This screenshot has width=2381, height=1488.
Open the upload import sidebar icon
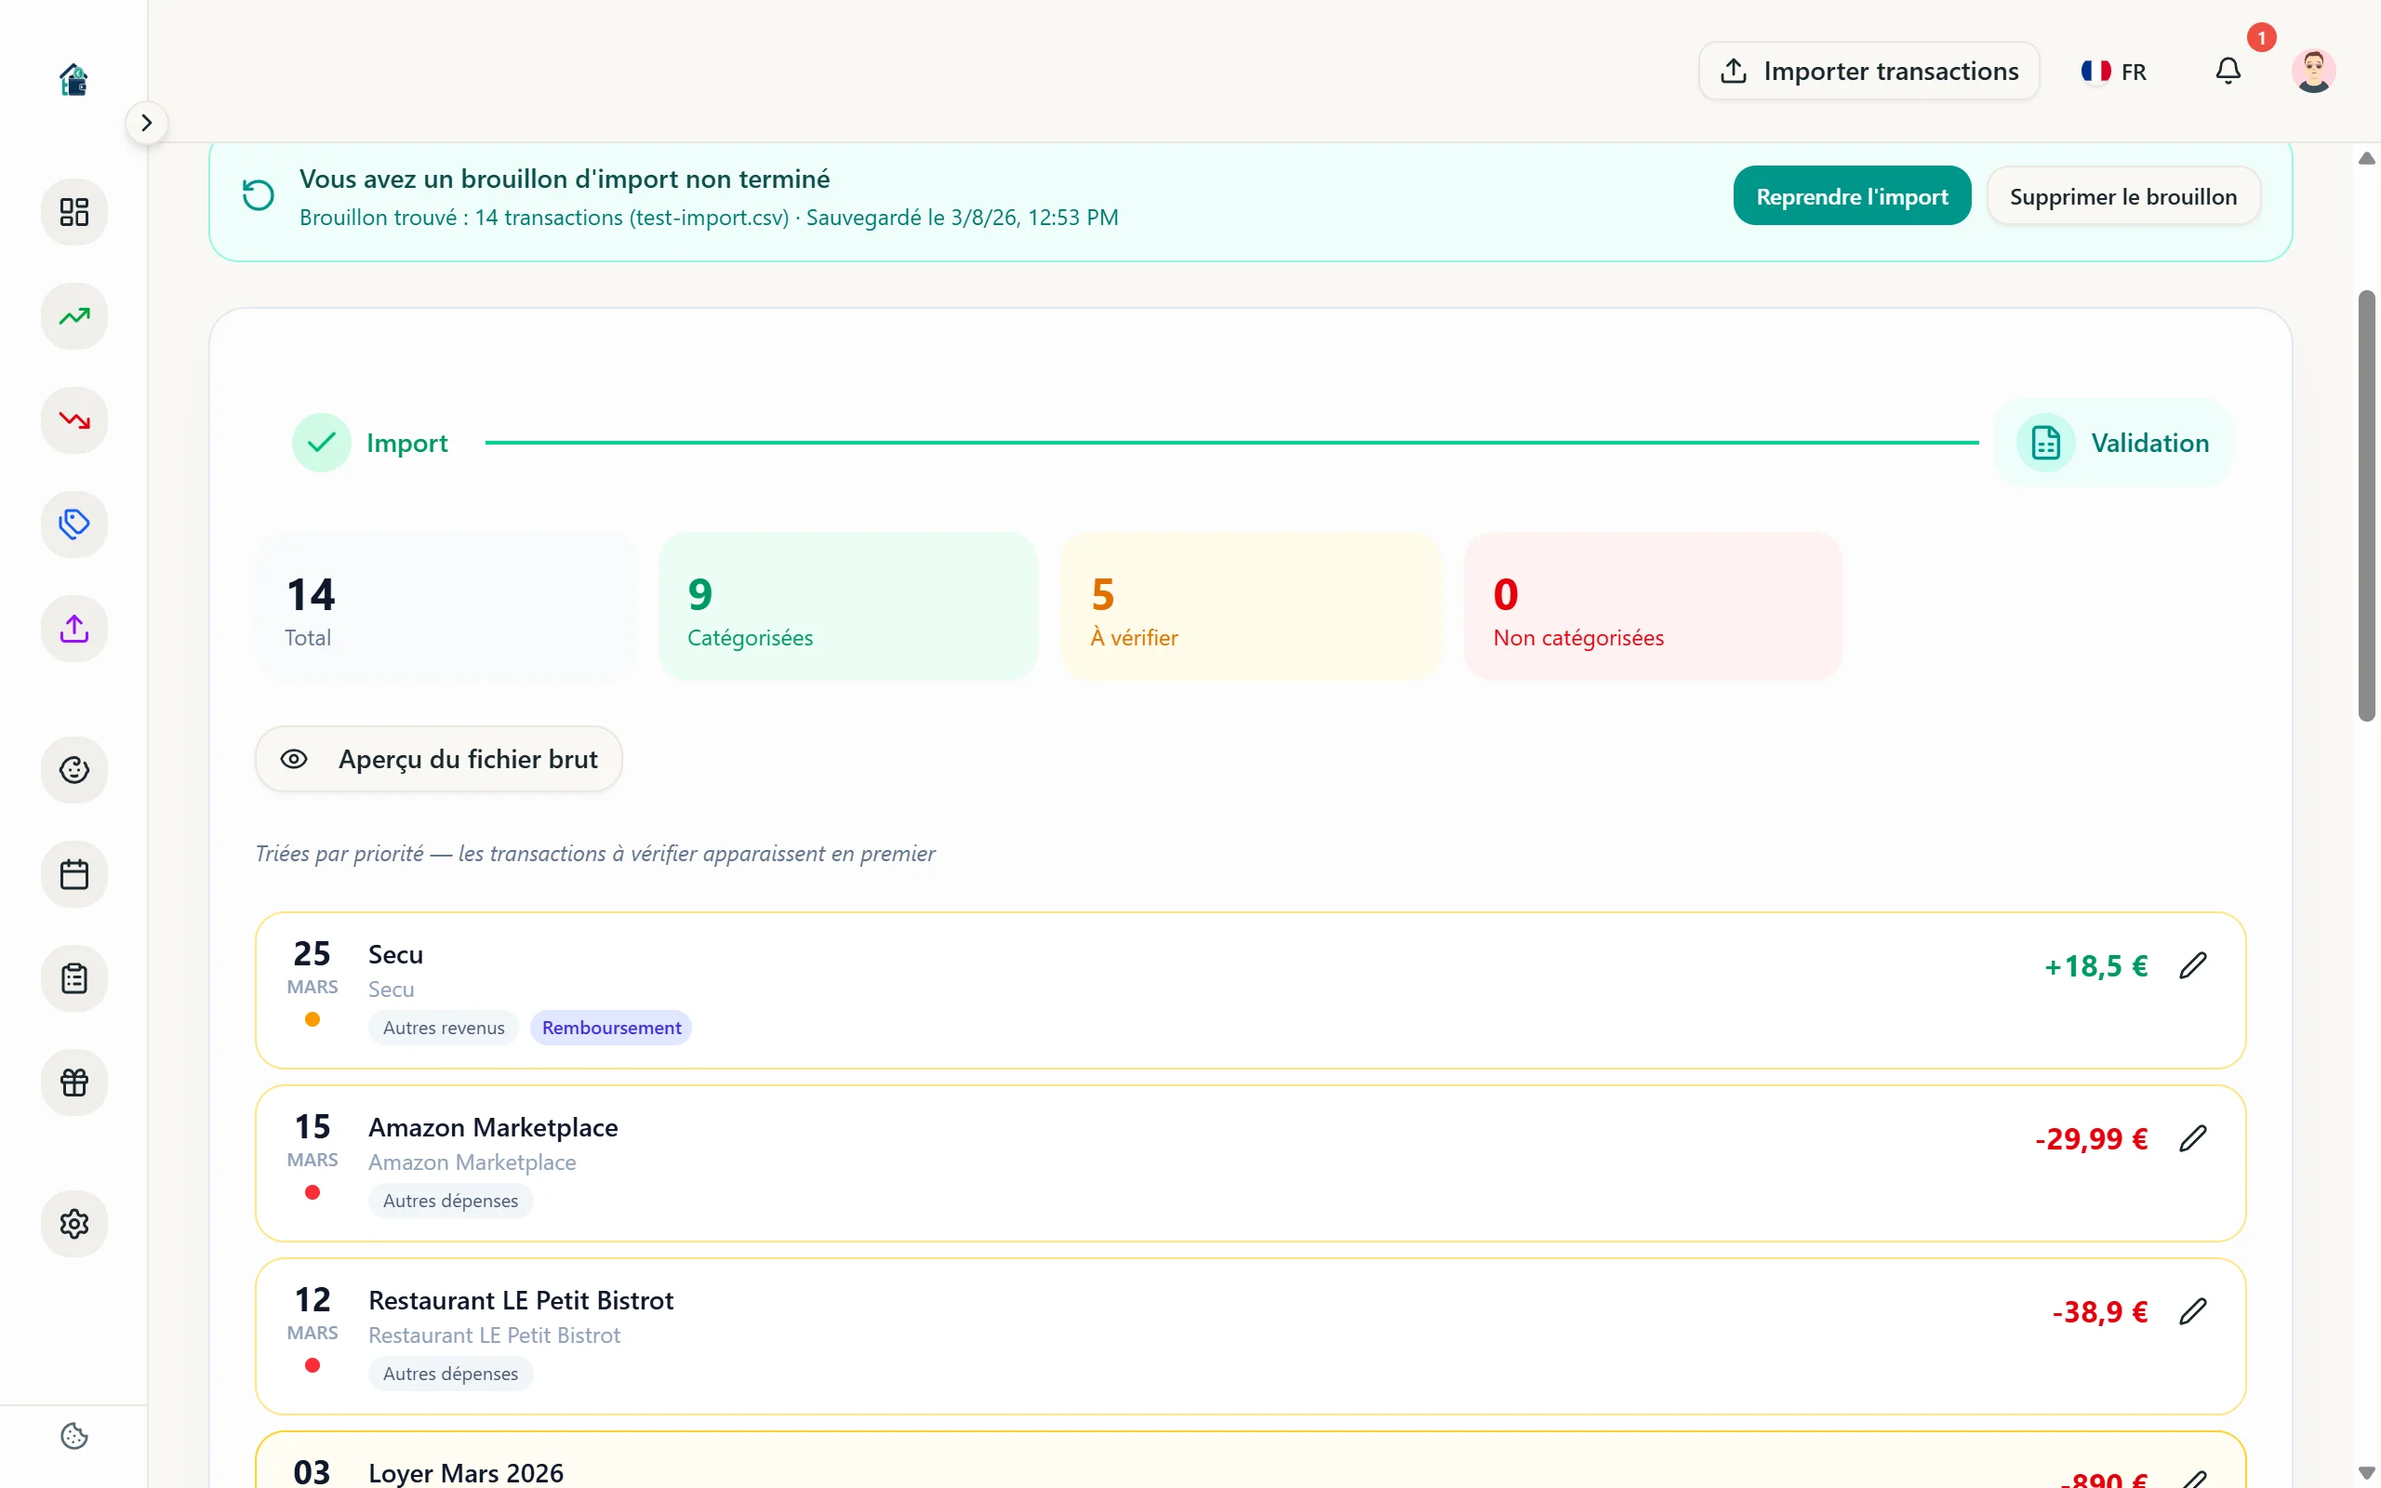tap(73, 628)
